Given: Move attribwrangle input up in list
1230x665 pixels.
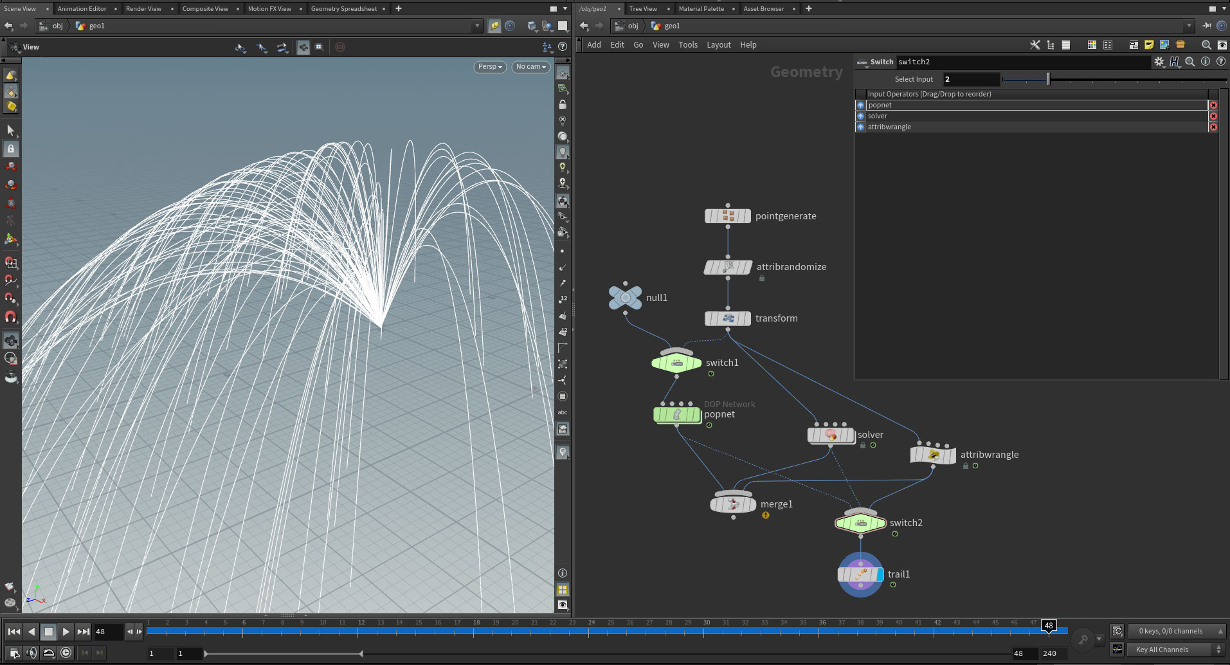Looking at the screenshot, I should (860, 127).
